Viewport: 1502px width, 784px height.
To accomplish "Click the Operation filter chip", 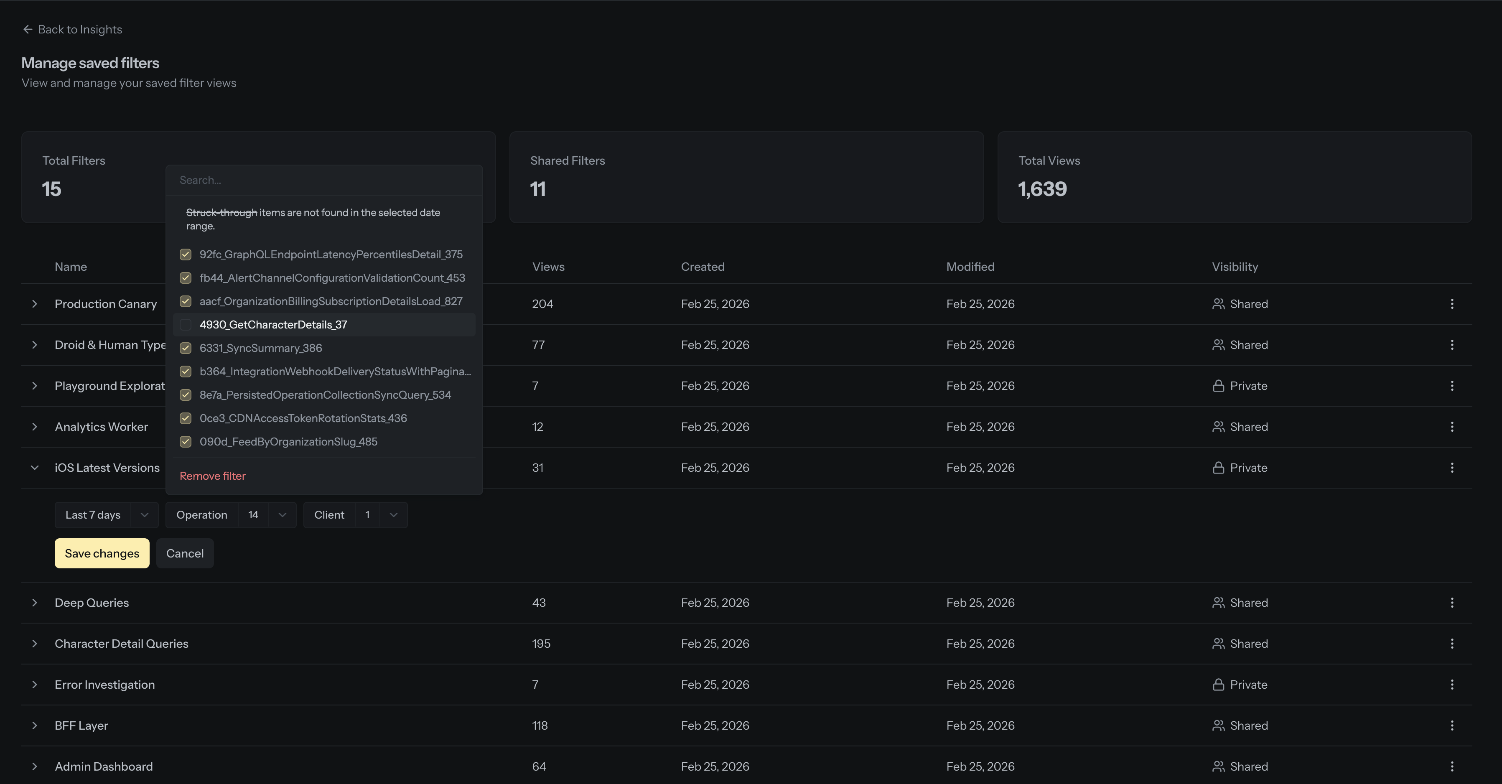I will (x=202, y=515).
